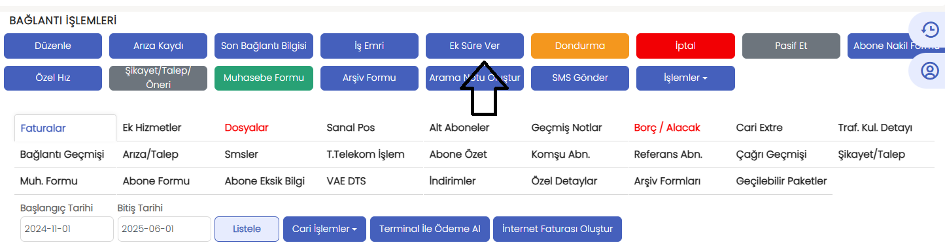Image resolution: width=945 pixels, height=247 pixels.
Task: Click the SMS Gönder button
Action: click(x=580, y=78)
